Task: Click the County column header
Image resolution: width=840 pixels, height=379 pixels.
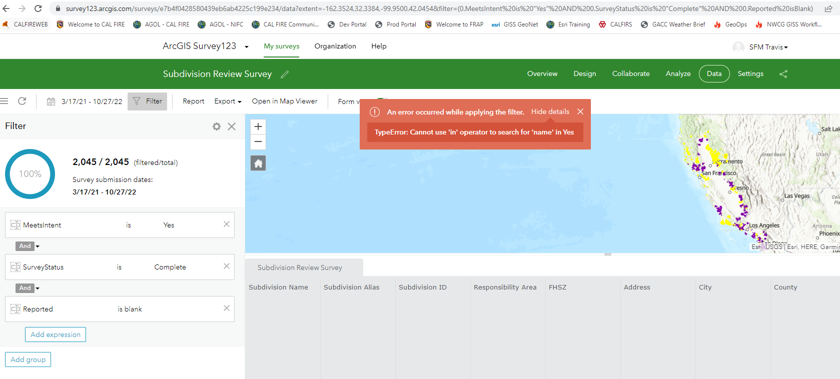Action: (x=785, y=287)
